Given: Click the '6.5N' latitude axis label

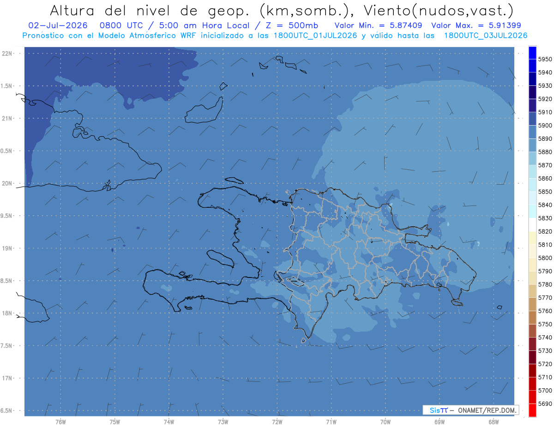Looking at the screenshot, I should coord(7,410).
